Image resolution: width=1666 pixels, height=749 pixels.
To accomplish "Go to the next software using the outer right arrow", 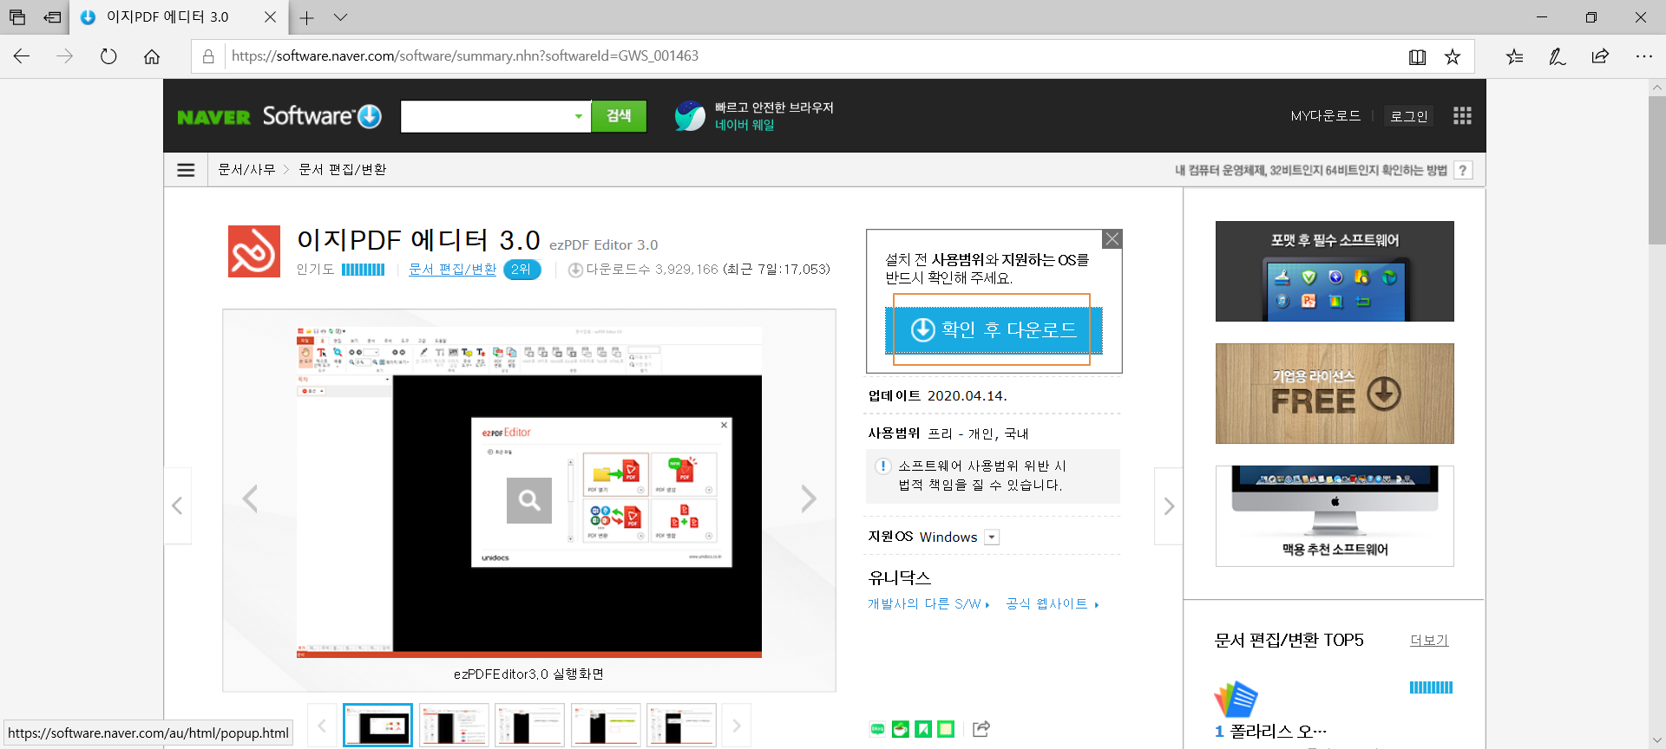I will 1169,506.
